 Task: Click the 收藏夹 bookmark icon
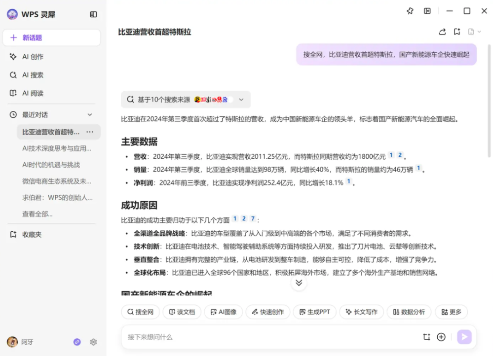(13, 234)
